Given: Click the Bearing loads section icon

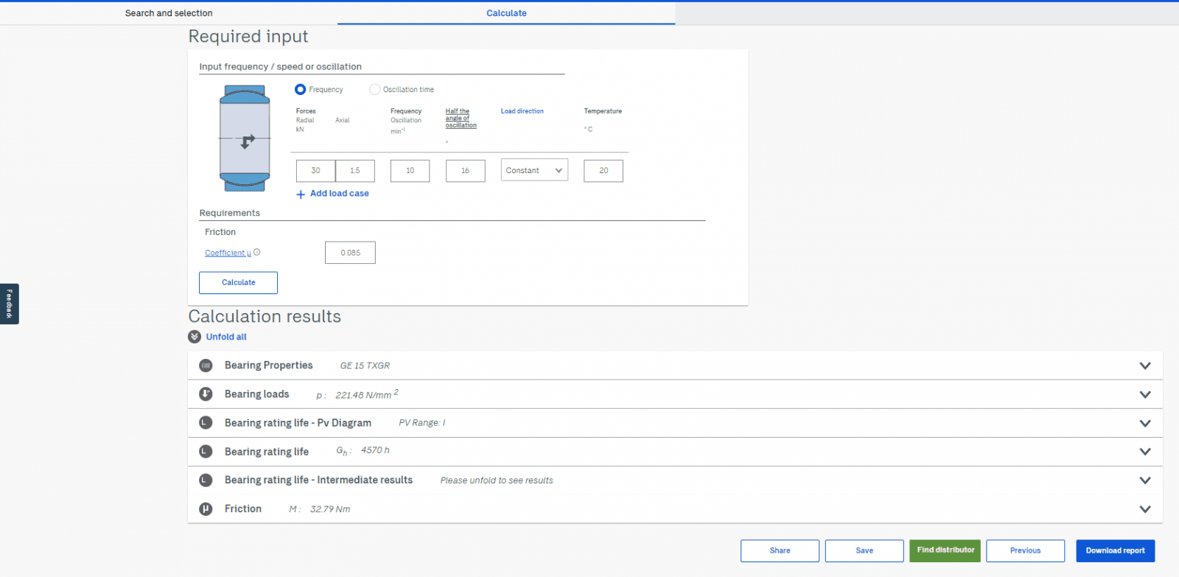Looking at the screenshot, I should tap(206, 394).
